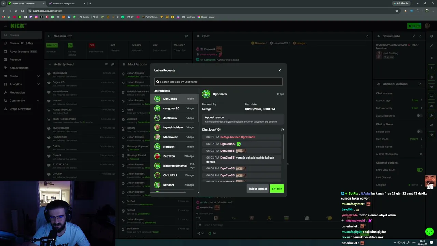The width and height of the screenshot is (437, 246).
Task: Toggle Emotes only chat
Action: (419, 131)
